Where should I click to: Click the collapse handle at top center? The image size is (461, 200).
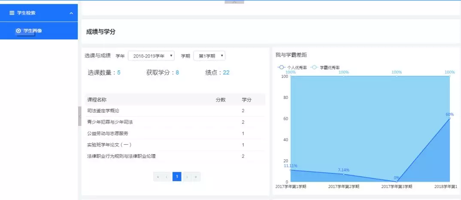click(234, 2)
